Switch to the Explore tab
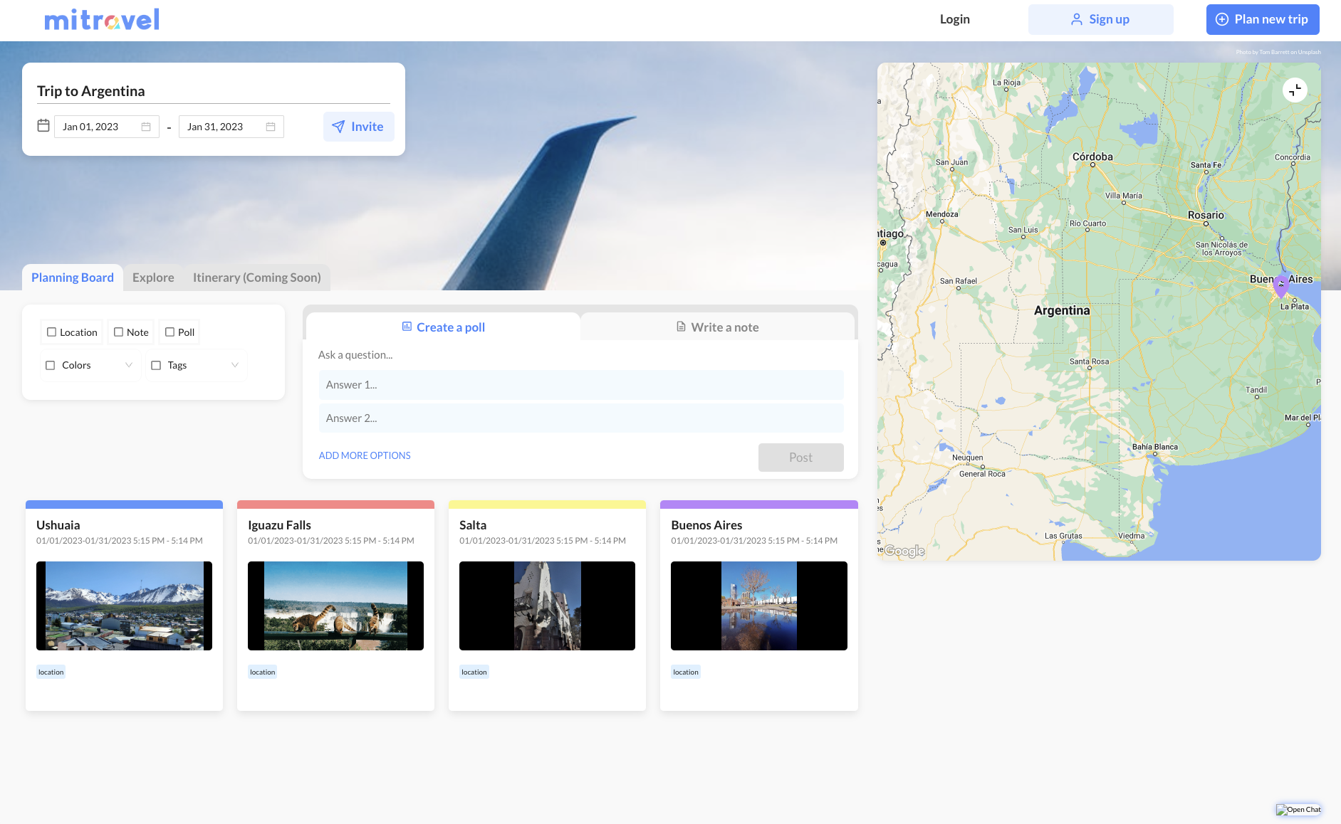The height and width of the screenshot is (824, 1341). [x=153, y=278]
